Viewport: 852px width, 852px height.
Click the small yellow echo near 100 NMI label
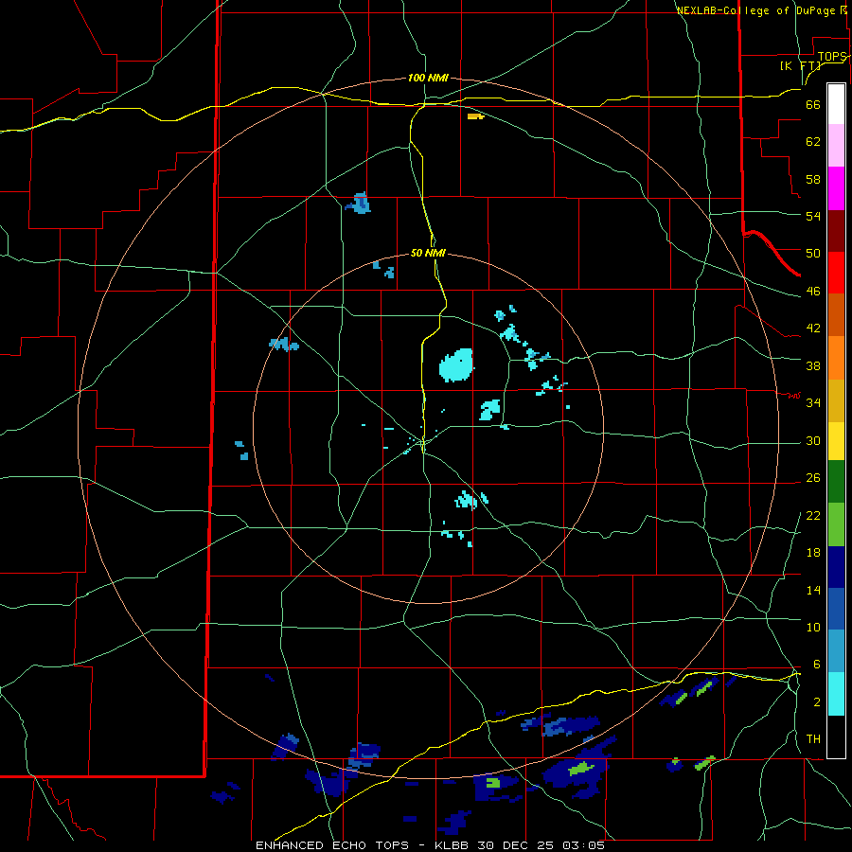(475, 115)
